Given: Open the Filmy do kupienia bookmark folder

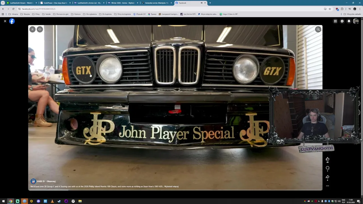Looking at the screenshot, I should 123,14.
